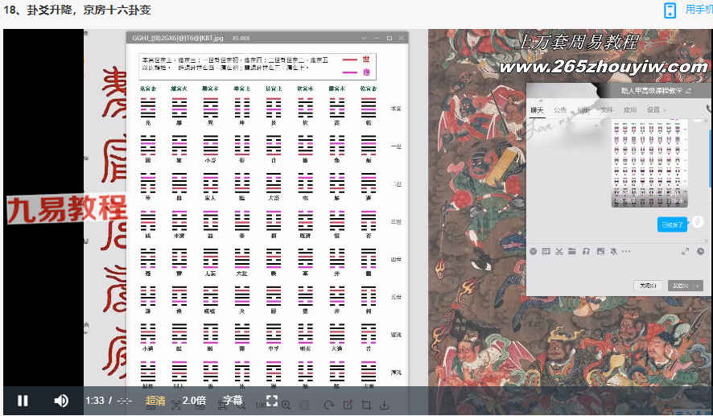Image resolution: width=713 pixels, height=416 pixels.
Task: Click the 大过 hexagram name
Action: (336, 348)
